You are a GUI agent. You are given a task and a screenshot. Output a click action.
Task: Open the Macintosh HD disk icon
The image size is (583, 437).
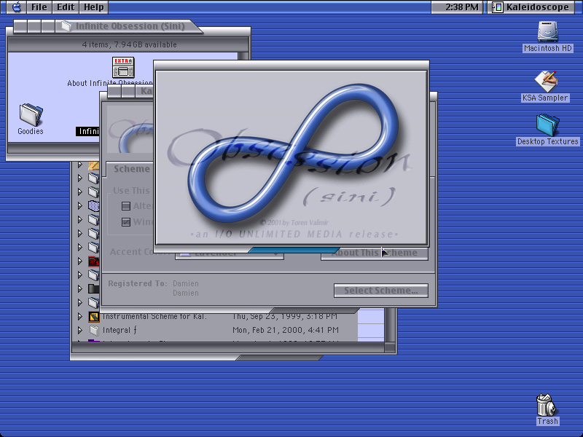pyautogui.click(x=547, y=31)
